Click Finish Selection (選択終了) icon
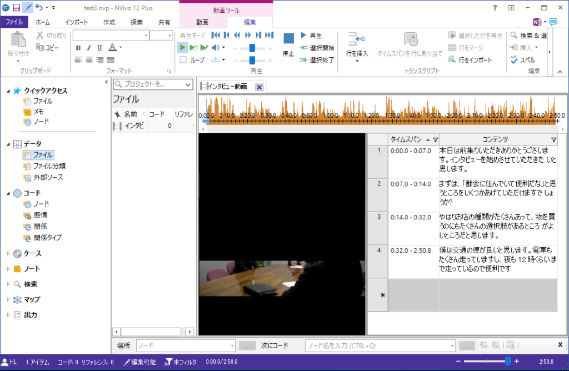 point(304,60)
